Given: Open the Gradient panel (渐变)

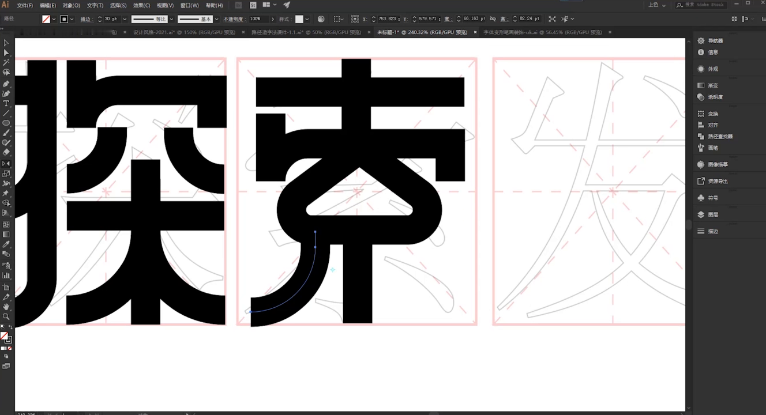Looking at the screenshot, I should pos(713,85).
